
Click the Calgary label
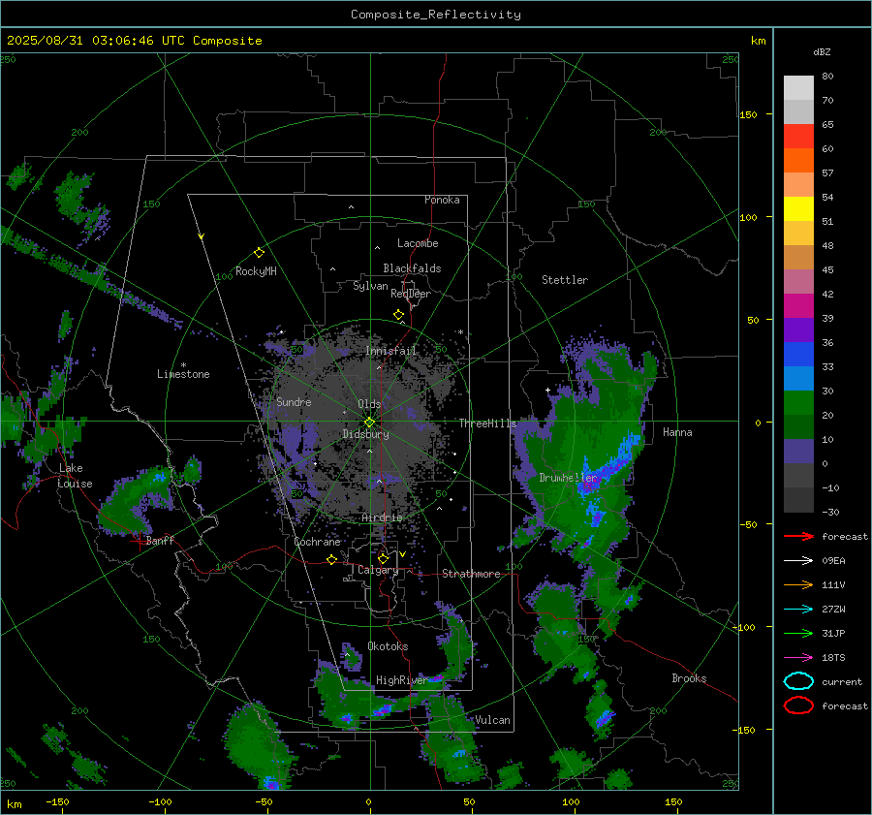pyautogui.click(x=378, y=570)
